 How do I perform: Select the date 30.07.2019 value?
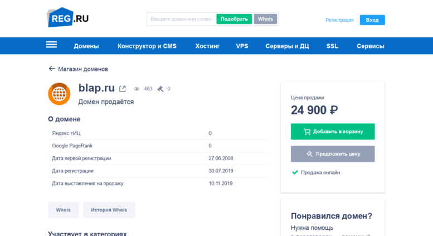click(x=221, y=171)
